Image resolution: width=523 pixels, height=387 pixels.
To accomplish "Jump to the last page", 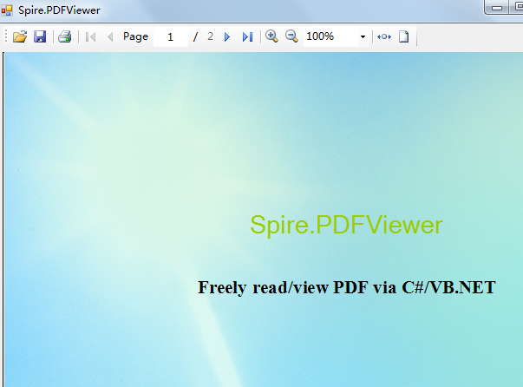I will 247,36.
